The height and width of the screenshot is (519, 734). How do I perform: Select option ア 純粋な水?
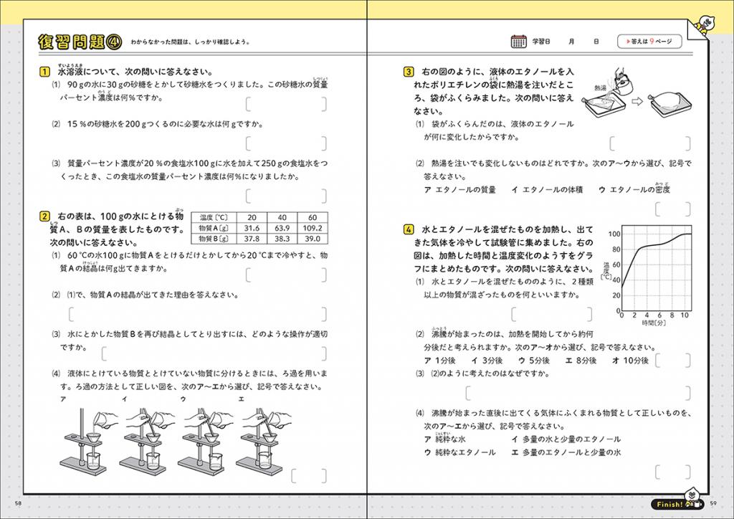coord(444,439)
